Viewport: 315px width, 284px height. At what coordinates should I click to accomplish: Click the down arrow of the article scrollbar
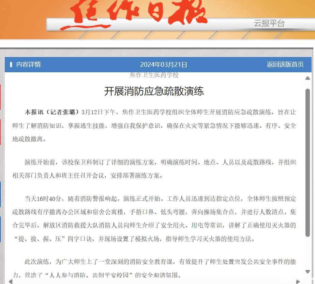(307, 272)
